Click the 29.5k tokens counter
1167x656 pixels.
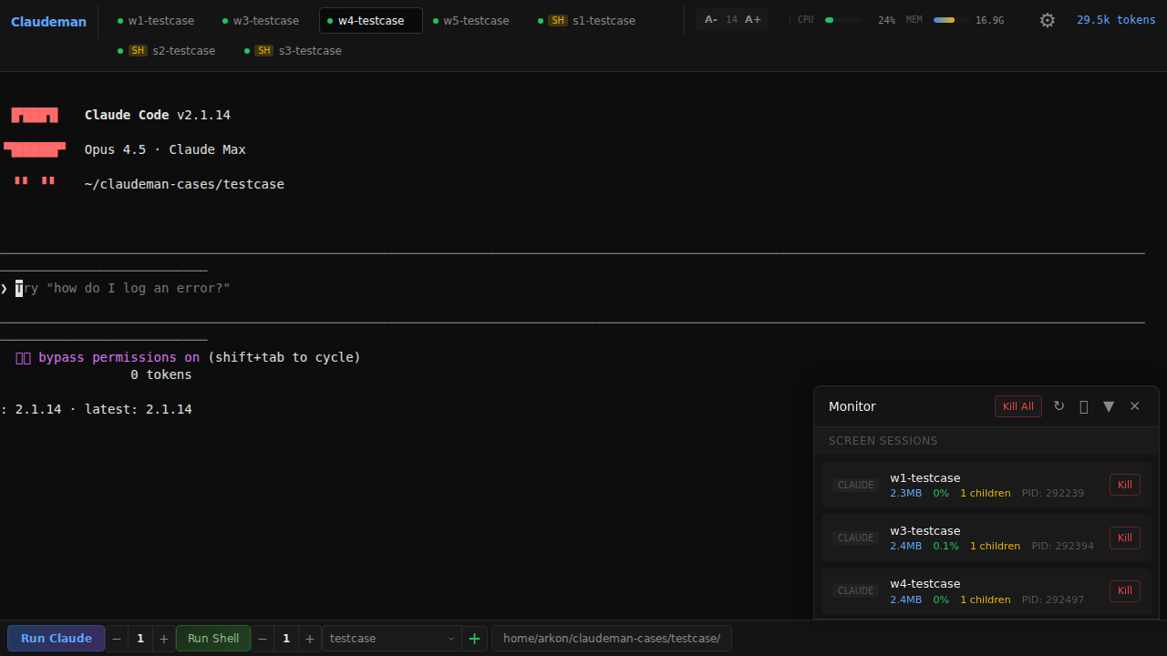tap(1116, 20)
